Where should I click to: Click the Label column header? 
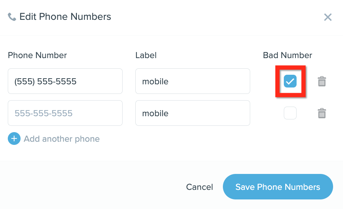[146, 55]
